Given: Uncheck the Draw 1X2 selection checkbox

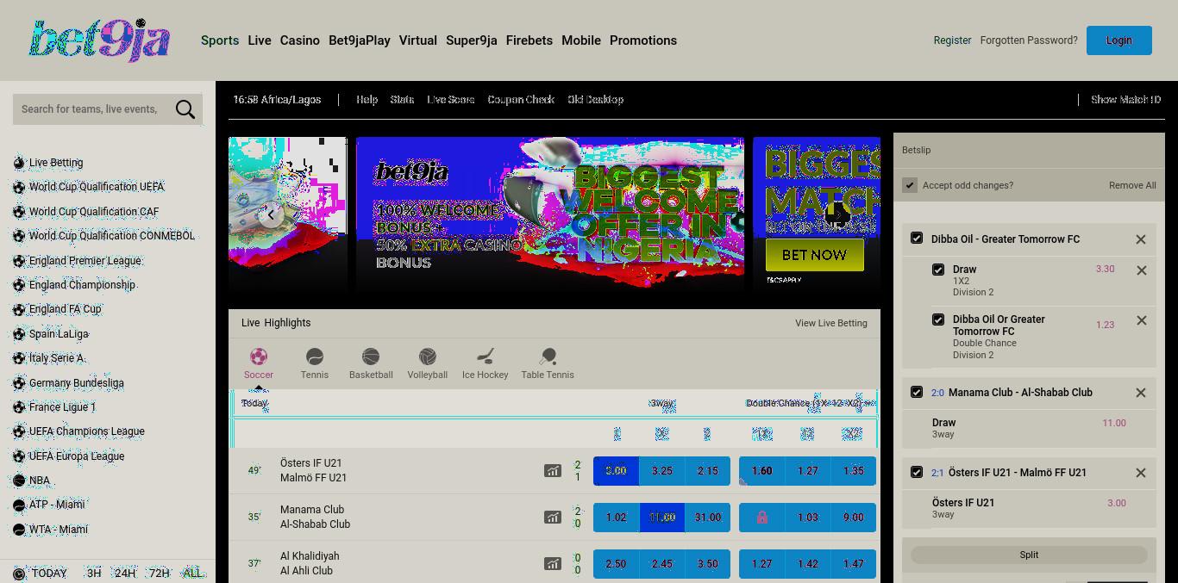Looking at the screenshot, I should point(938,270).
